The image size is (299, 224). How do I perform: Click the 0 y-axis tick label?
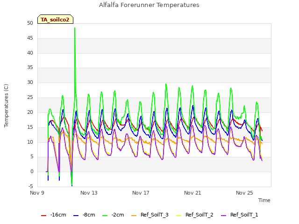pos(32,172)
